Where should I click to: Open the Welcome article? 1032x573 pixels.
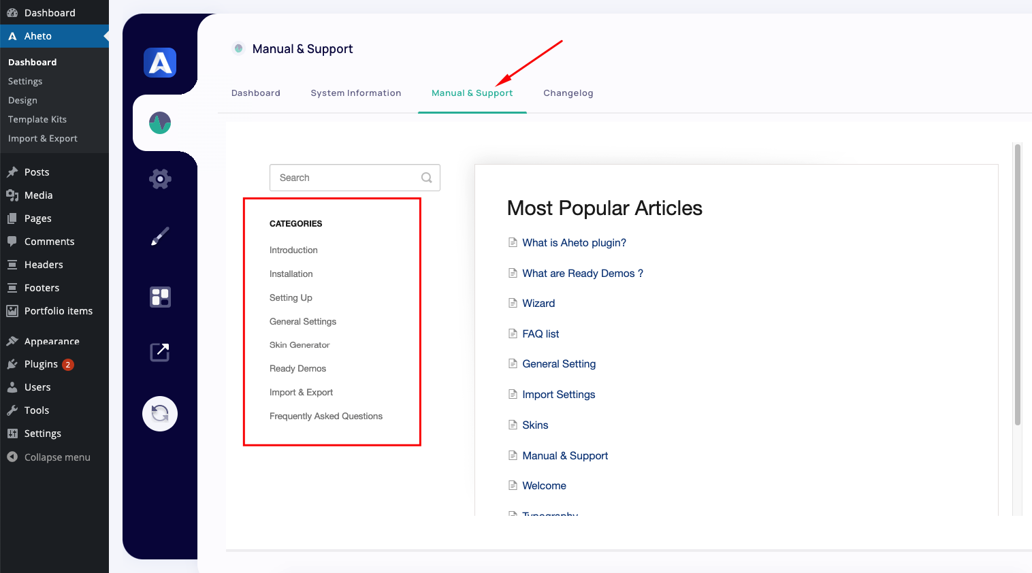tap(544, 485)
